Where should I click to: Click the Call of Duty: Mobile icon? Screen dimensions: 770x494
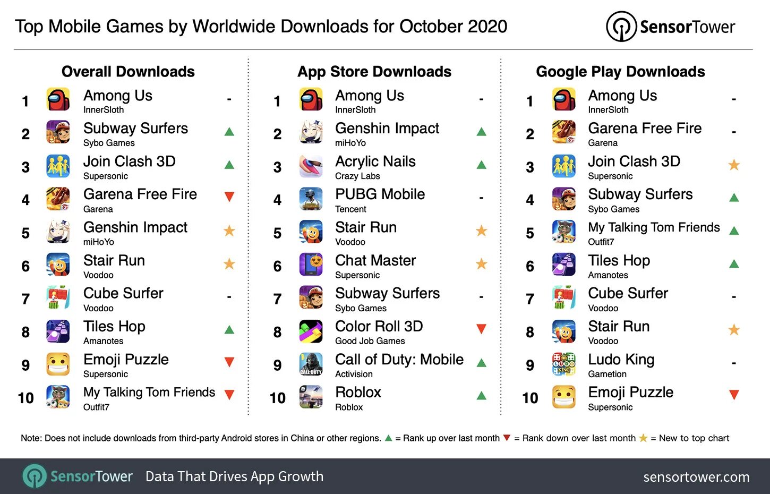[x=311, y=364]
